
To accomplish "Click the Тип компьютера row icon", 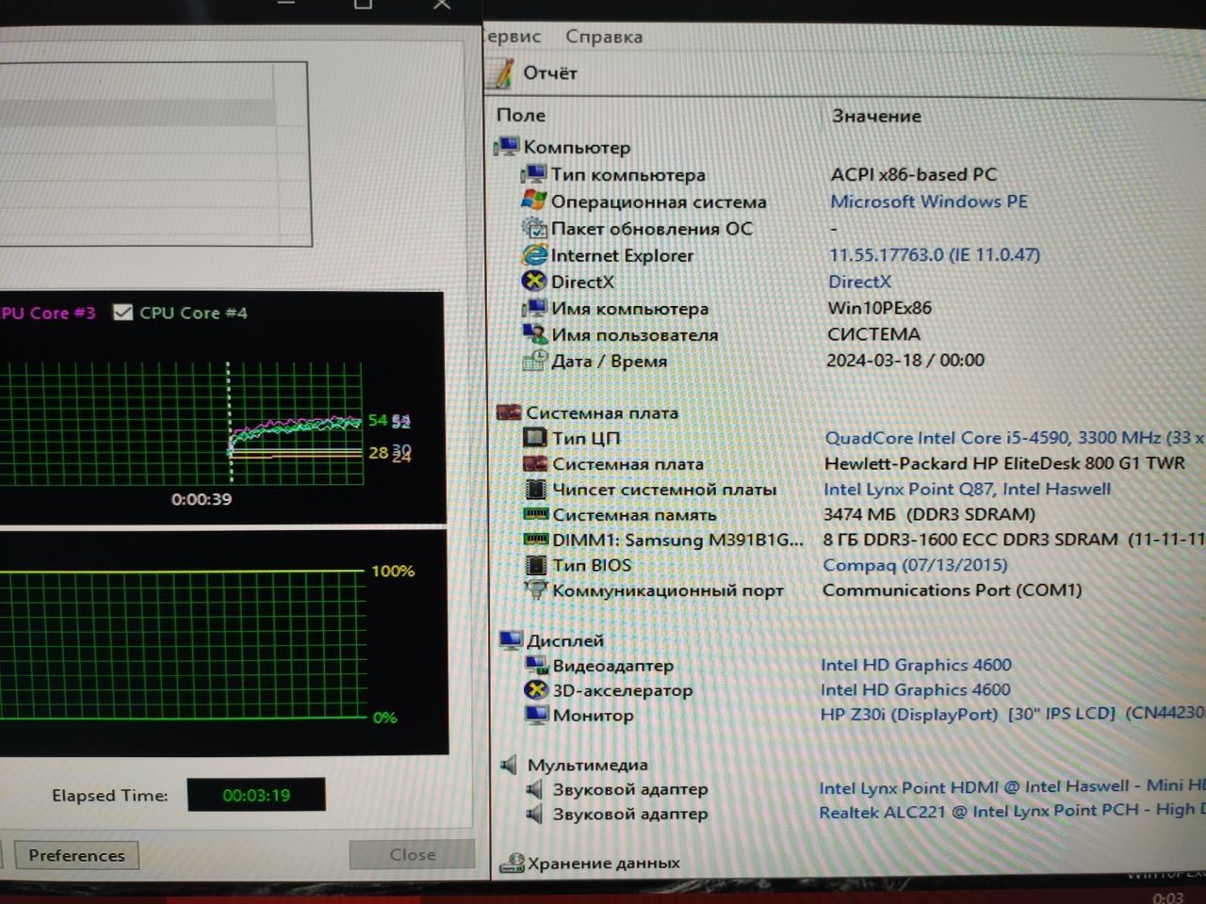I will tap(534, 173).
